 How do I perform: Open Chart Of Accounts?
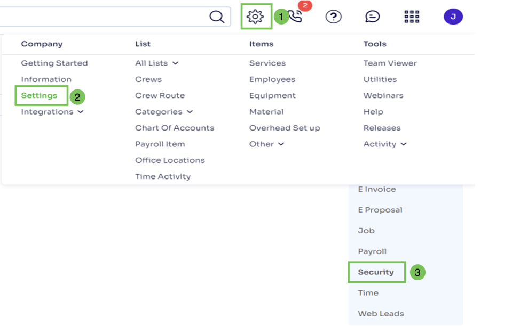coord(175,128)
